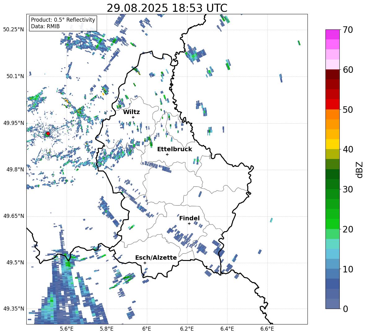Click the Esch/Alzette city label
This screenshot has width=367, height=335.
pos(156,258)
